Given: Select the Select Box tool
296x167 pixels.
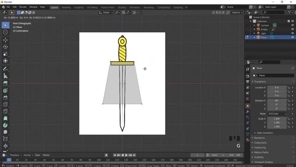Looking at the screenshot, I should point(6,25).
